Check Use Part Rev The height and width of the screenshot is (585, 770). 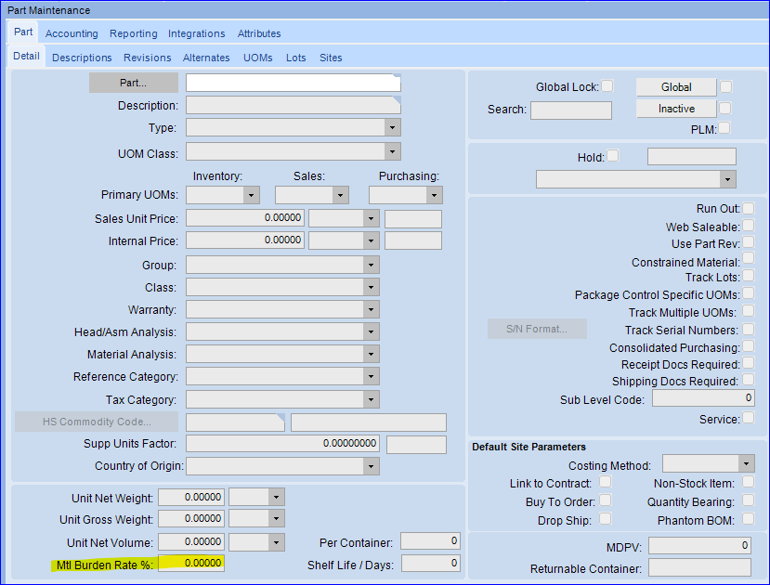pyautogui.click(x=749, y=242)
